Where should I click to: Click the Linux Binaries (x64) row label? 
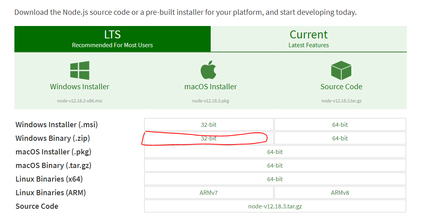tap(49, 179)
